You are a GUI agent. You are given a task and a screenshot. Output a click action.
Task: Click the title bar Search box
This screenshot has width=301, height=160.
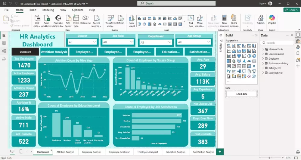pos(176,3)
